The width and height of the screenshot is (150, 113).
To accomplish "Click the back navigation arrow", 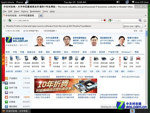I will click(4, 20).
